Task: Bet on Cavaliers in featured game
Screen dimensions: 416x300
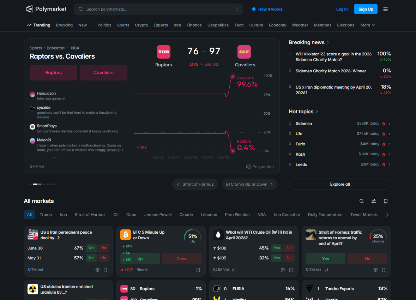Action: click(103, 72)
